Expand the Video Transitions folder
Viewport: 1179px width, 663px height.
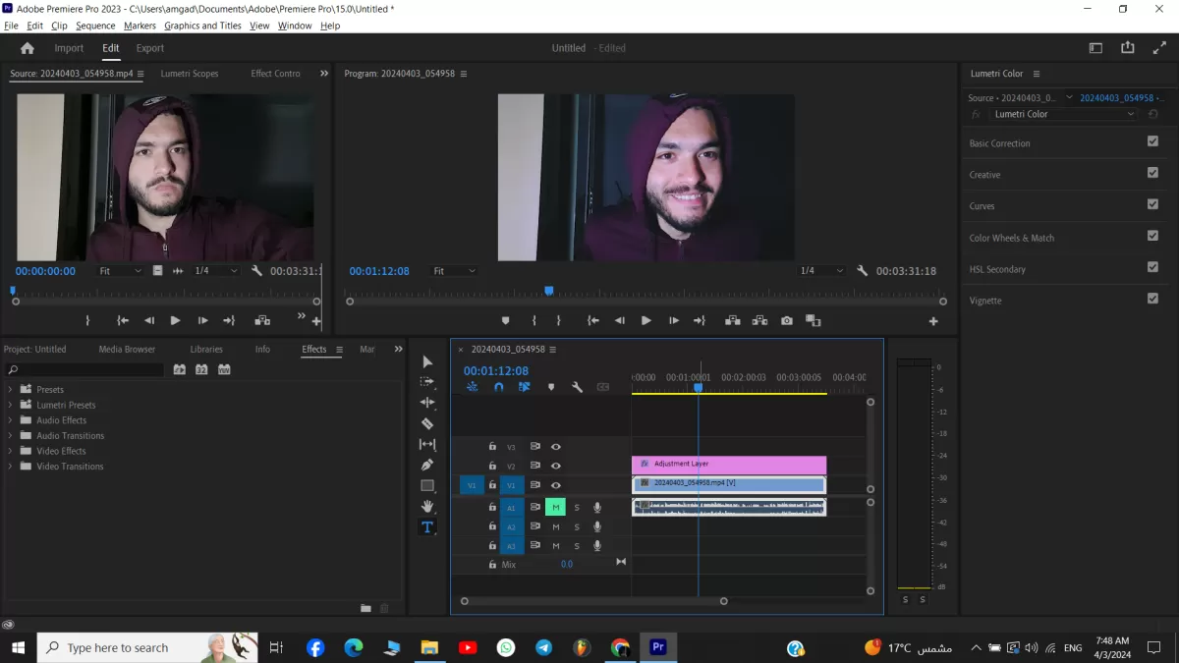(11, 467)
